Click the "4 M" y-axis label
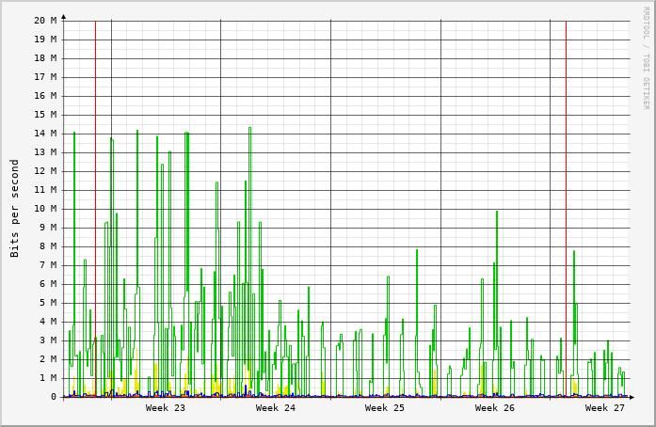 pyautogui.click(x=48, y=322)
